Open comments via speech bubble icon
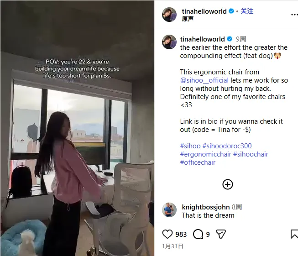 click(198, 234)
